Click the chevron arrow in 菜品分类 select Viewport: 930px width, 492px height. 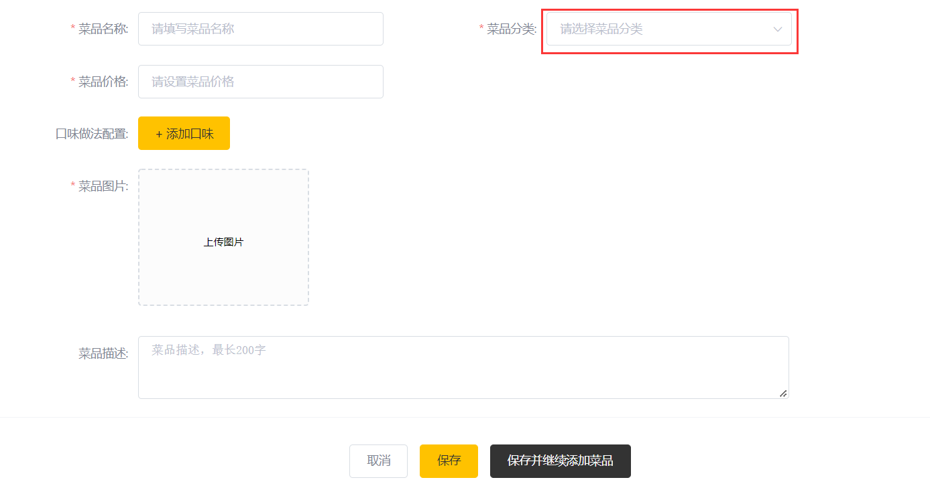(778, 29)
